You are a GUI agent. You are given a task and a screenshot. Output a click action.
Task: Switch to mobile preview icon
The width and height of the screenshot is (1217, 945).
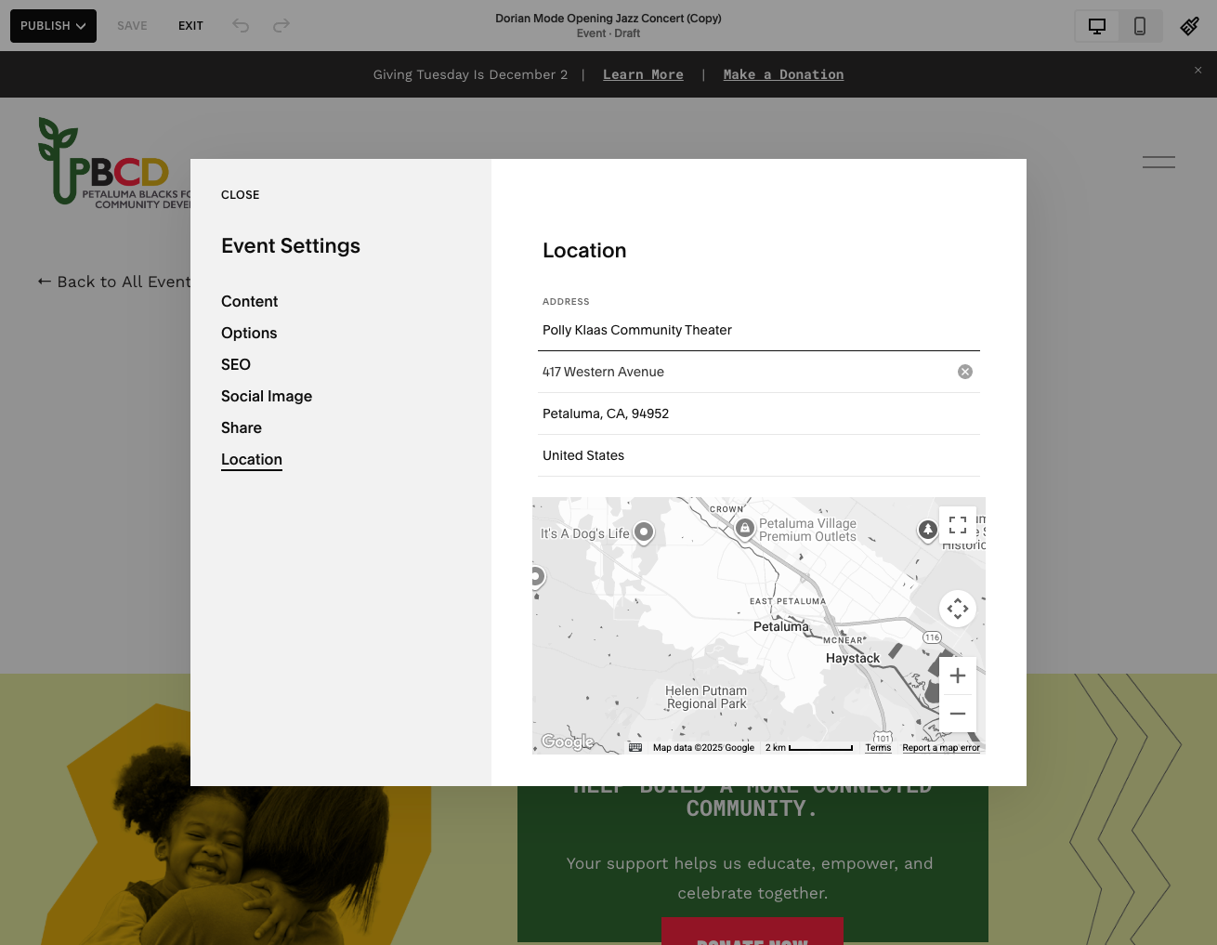pyautogui.click(x=1140, y=26)
